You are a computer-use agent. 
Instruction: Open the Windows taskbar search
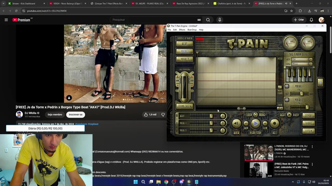[143, 182]
